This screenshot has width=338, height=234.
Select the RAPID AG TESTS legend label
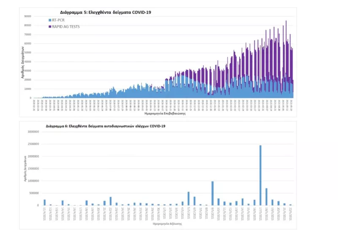(x=65, y=27)
